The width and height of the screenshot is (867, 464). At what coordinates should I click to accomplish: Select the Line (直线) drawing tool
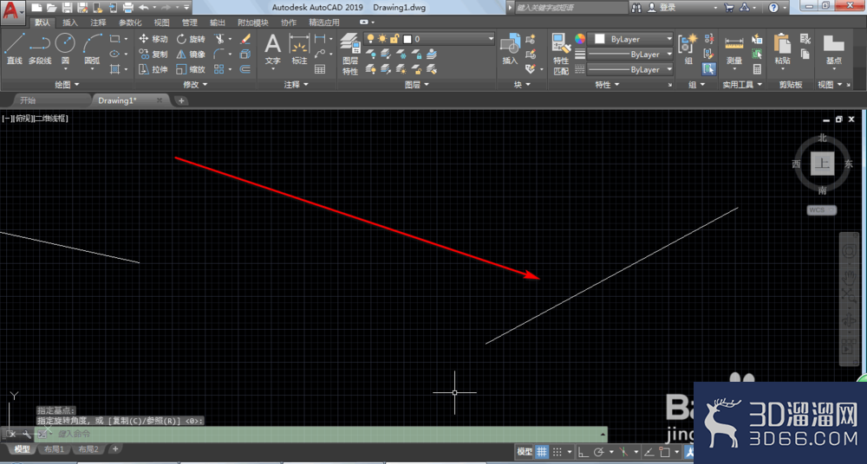click(x=15, y=48)
